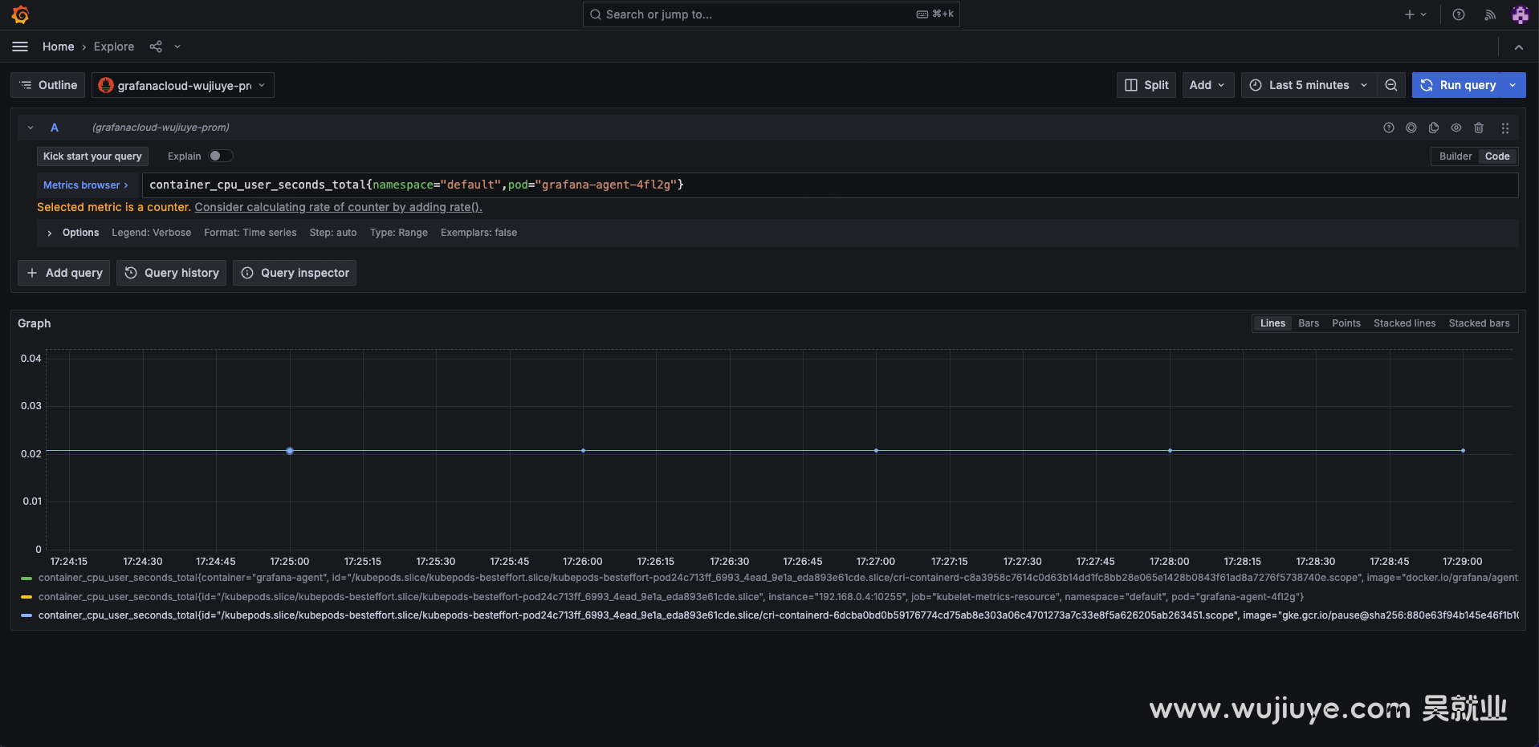Open the Help question mark icon
The image size is (1539, 747).
click(1459, 14)
